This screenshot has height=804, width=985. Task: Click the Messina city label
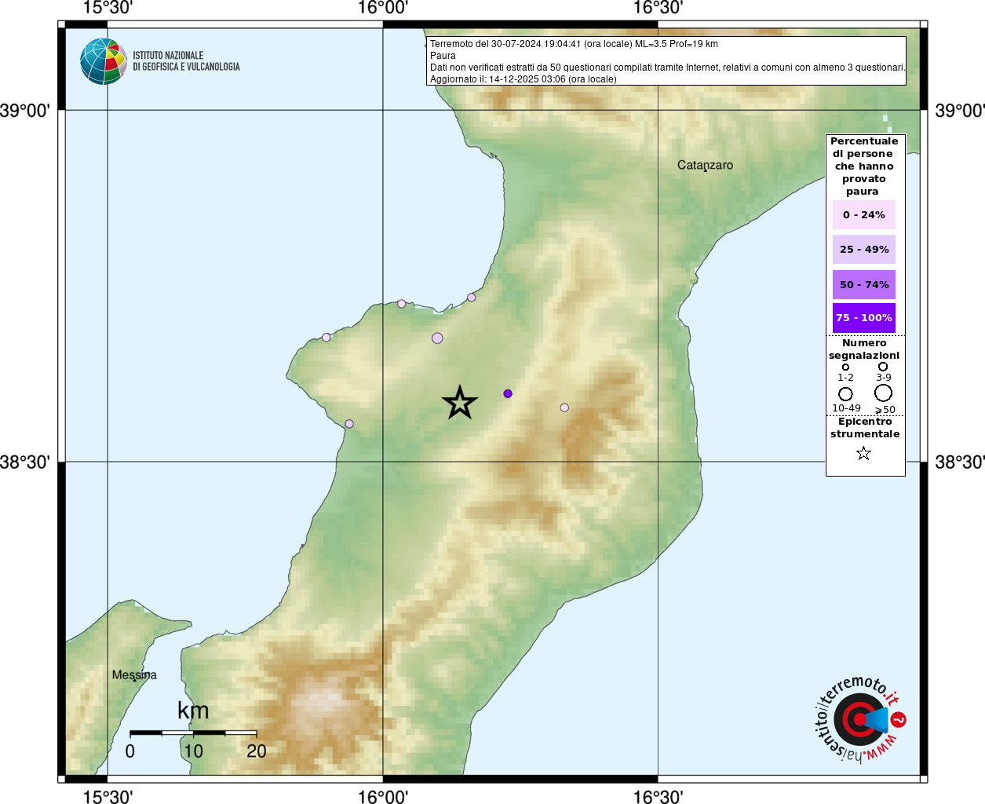134,674
